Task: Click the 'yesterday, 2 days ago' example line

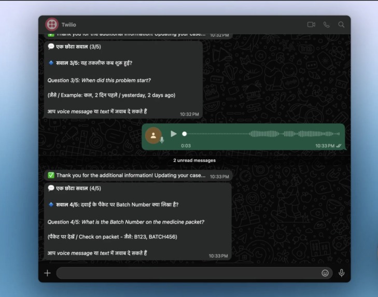Action: click(111, 95)
